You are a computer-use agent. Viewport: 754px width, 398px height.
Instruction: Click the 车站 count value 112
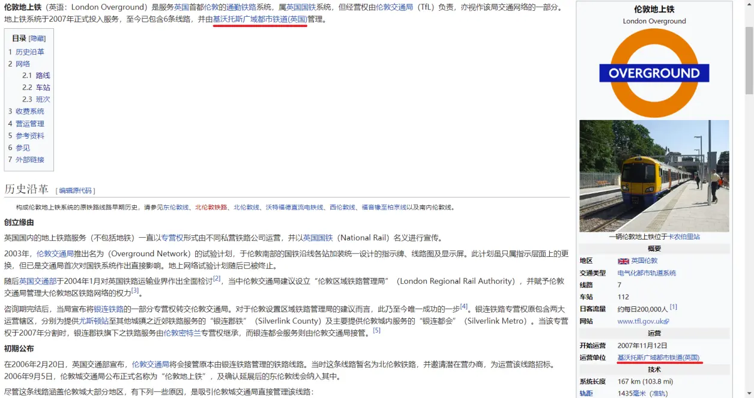click(x=623, y=297)
